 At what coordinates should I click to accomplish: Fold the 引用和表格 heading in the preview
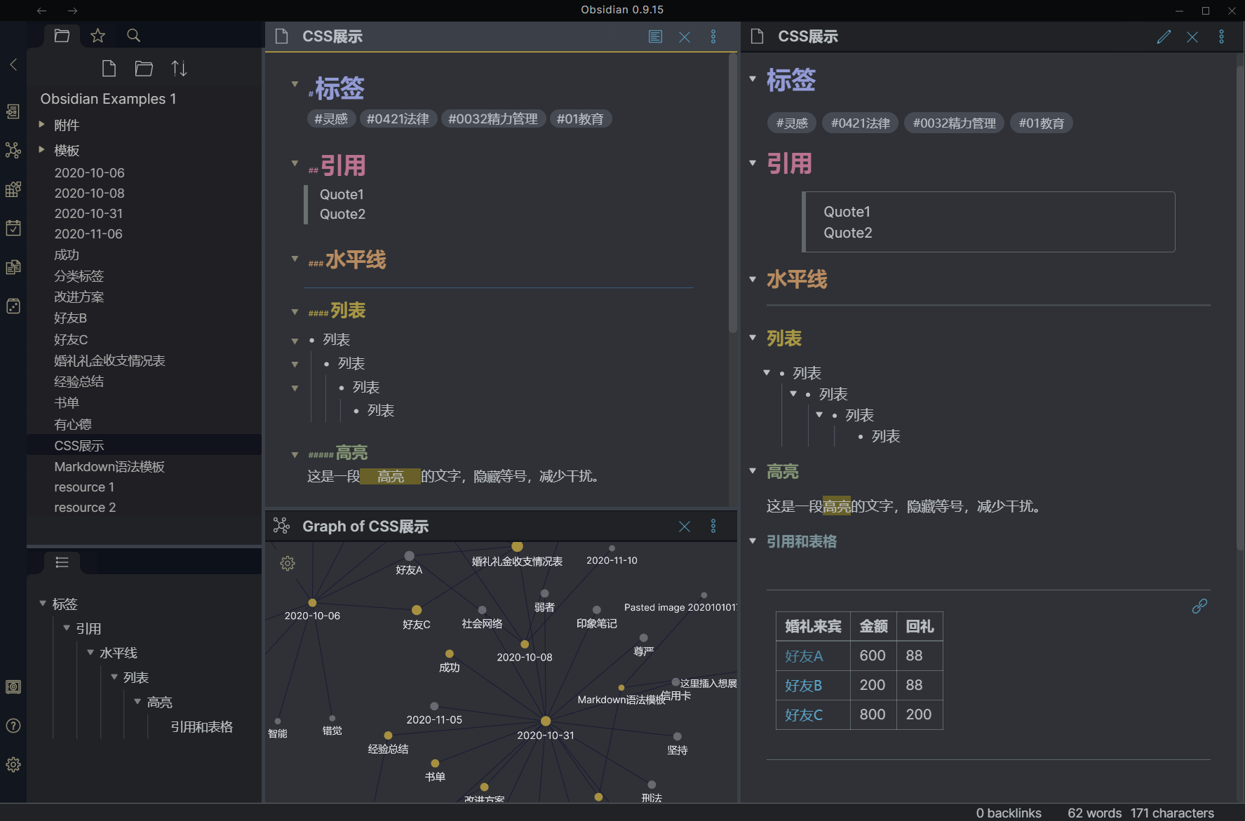pyautogui.click(x=753, y=541)
